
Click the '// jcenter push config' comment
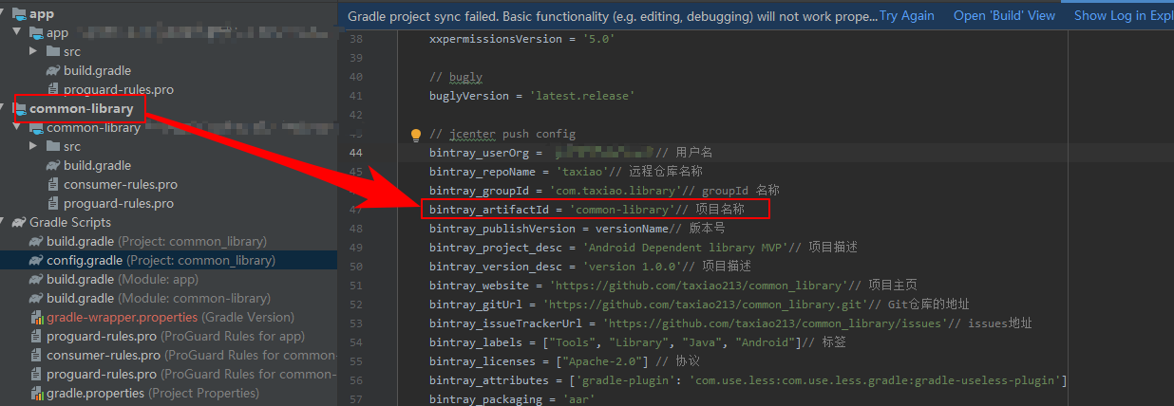coord(502,134)
